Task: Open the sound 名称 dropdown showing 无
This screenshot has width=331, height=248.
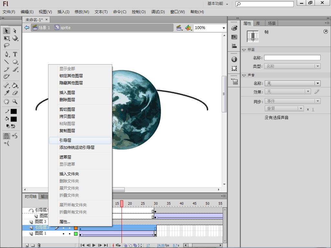Action: pyautogui.click(x=292, y=83)
